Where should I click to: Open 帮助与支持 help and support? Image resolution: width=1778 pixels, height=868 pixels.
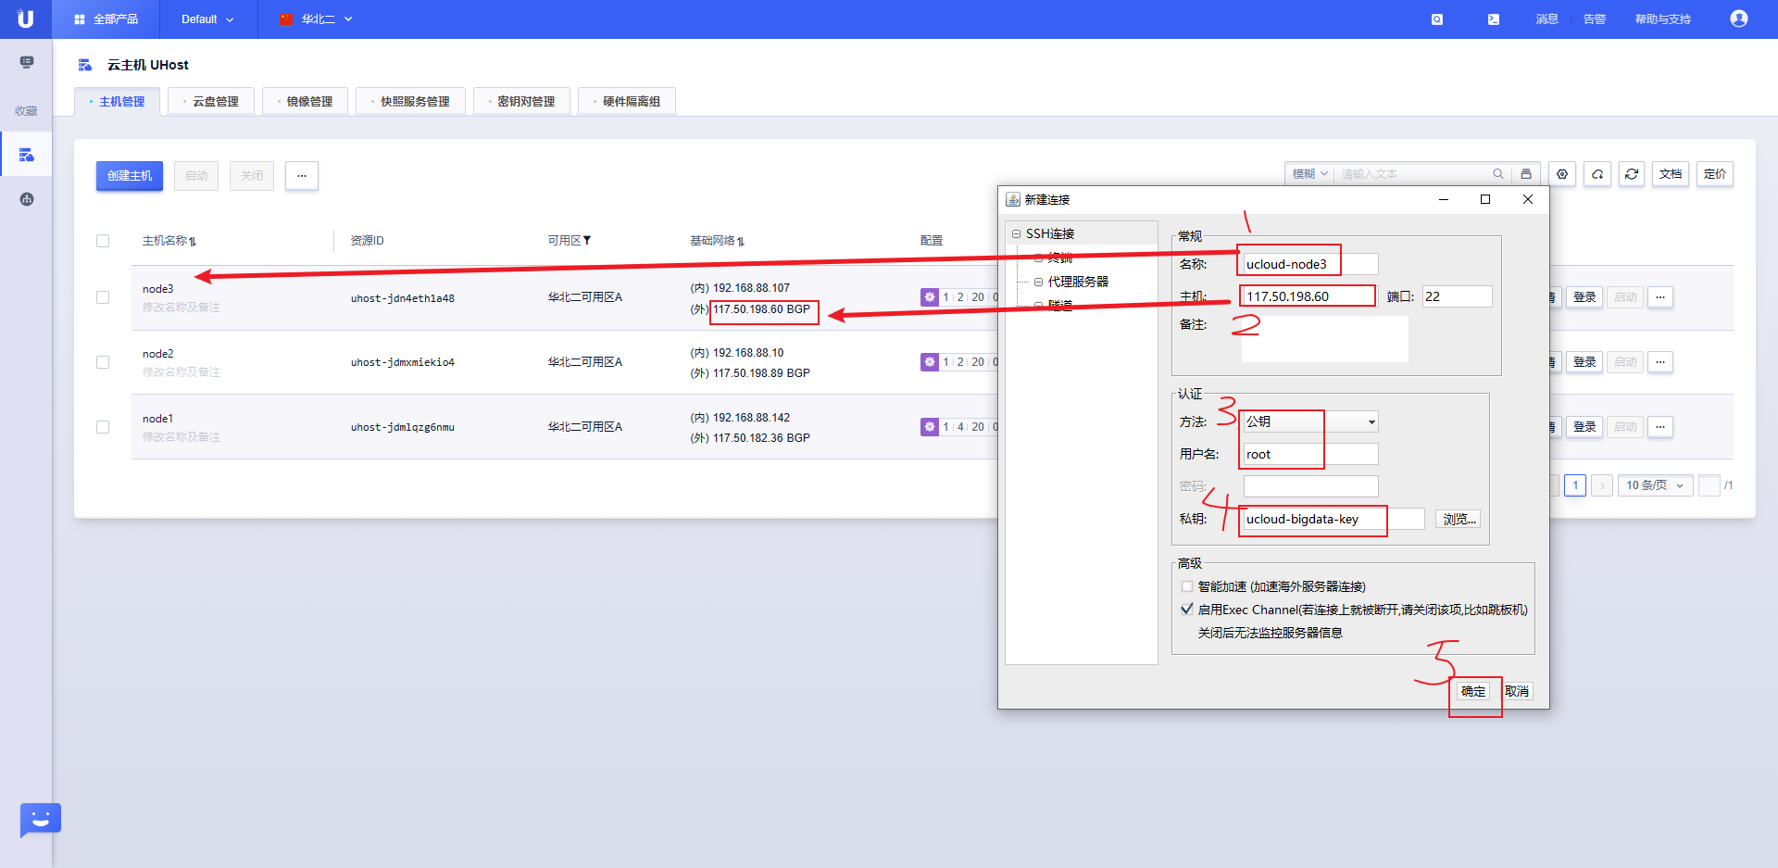pos(1663,19)
